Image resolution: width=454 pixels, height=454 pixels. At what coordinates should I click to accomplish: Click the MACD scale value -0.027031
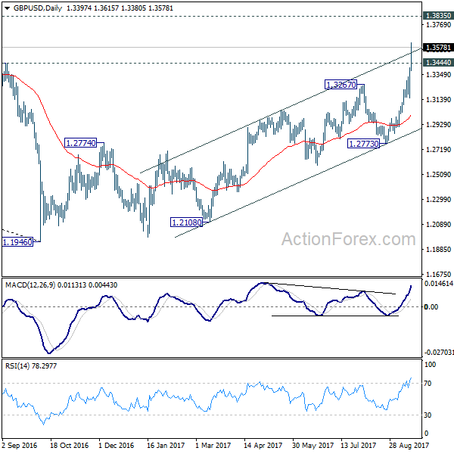click(x=439, y=353)
